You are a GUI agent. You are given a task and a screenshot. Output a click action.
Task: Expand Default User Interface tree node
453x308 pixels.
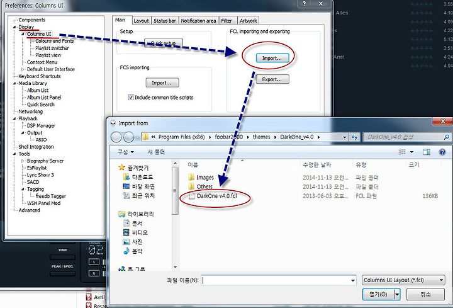23,69
